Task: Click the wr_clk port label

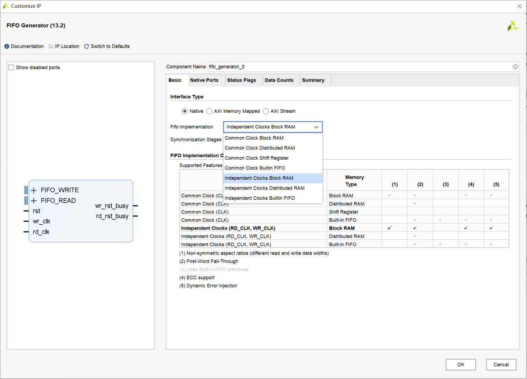Action: pos(41,221)
